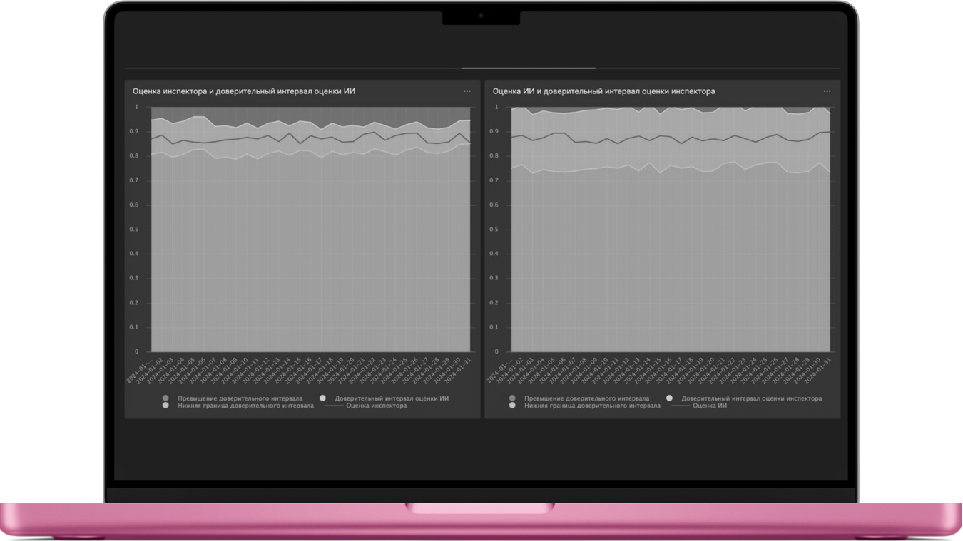Image resolution: width=963 pixels, height=541 pixels.
Task: Click 'Нижняя граница доверительного интервала' legend dot, left chart
Action: [165, 406]
